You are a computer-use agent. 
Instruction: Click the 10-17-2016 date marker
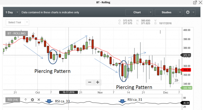pyautogui.click(x=68, y=92)
